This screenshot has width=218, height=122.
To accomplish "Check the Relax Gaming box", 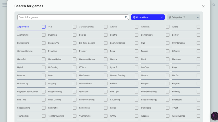I will click(x=75, y=100).
